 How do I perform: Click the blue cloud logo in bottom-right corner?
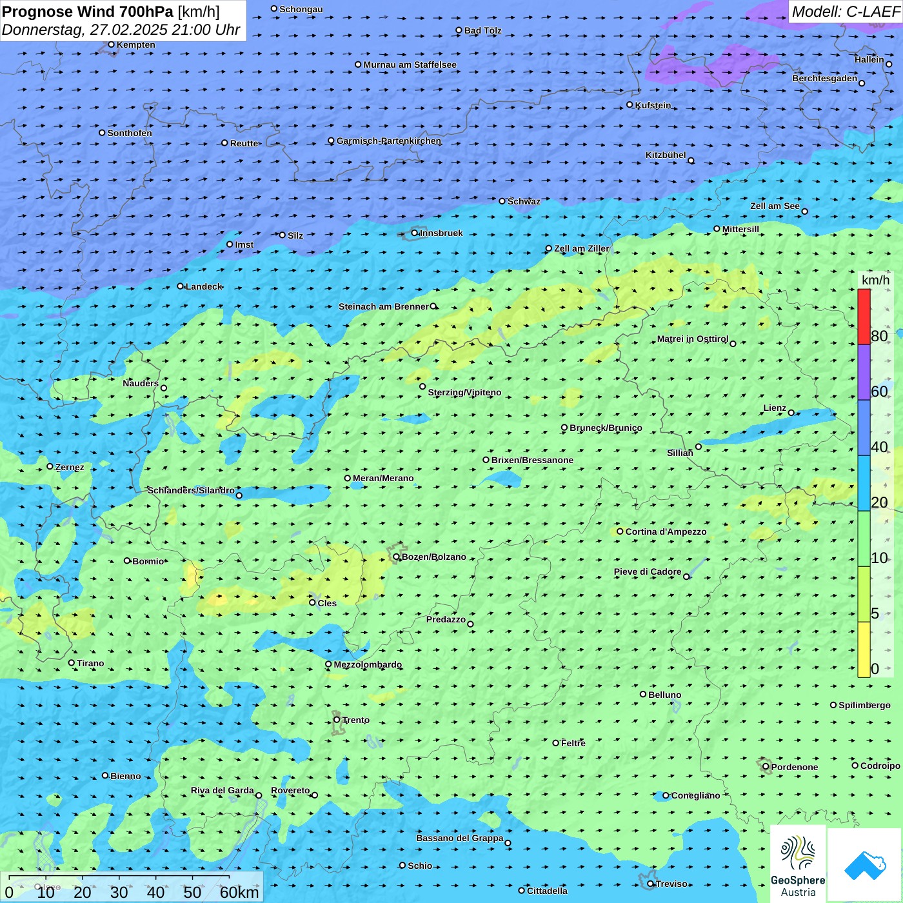coord(864,864)
